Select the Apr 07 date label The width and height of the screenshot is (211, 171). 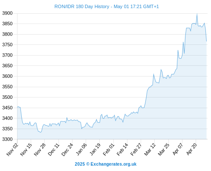(178, 149)
